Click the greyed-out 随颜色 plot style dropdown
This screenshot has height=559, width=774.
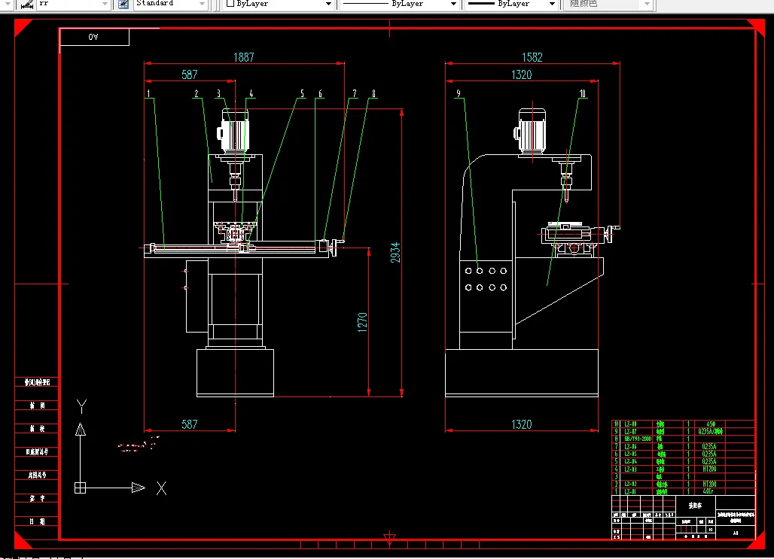pyautogui.click(x=608, y=4)
